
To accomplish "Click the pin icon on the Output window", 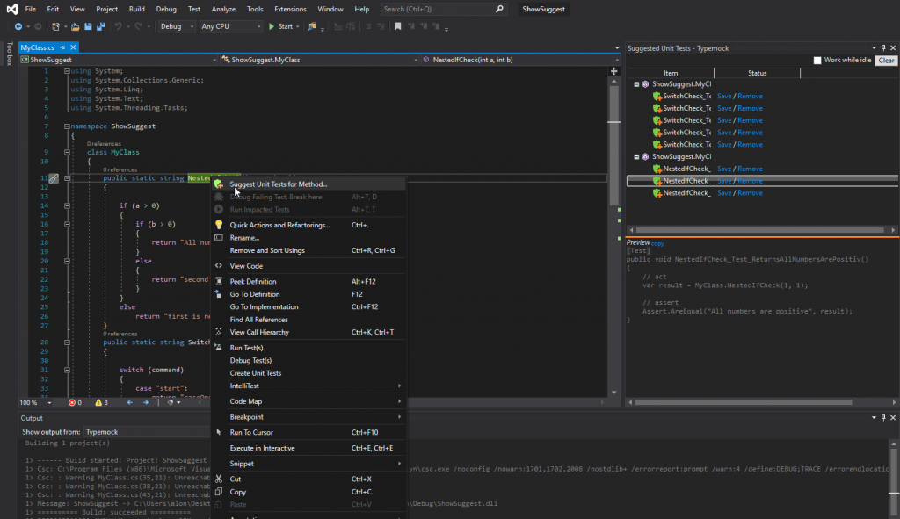I will (x=884, y=418).
